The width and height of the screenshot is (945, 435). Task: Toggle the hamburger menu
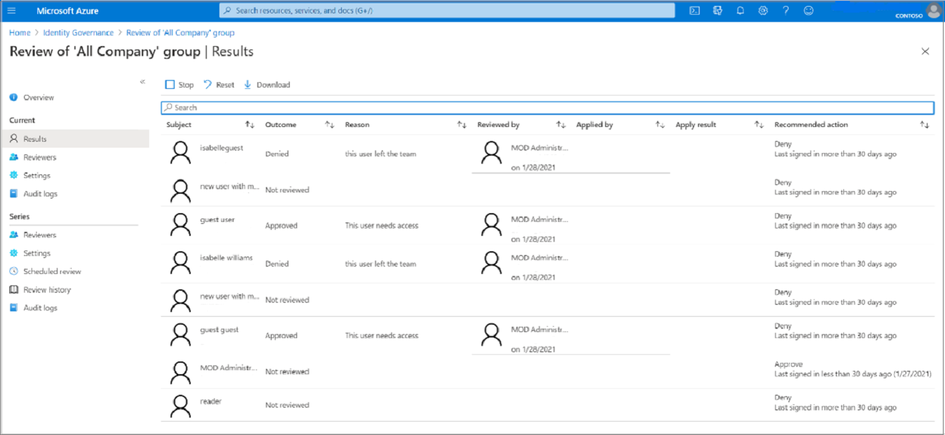(11, 10)
